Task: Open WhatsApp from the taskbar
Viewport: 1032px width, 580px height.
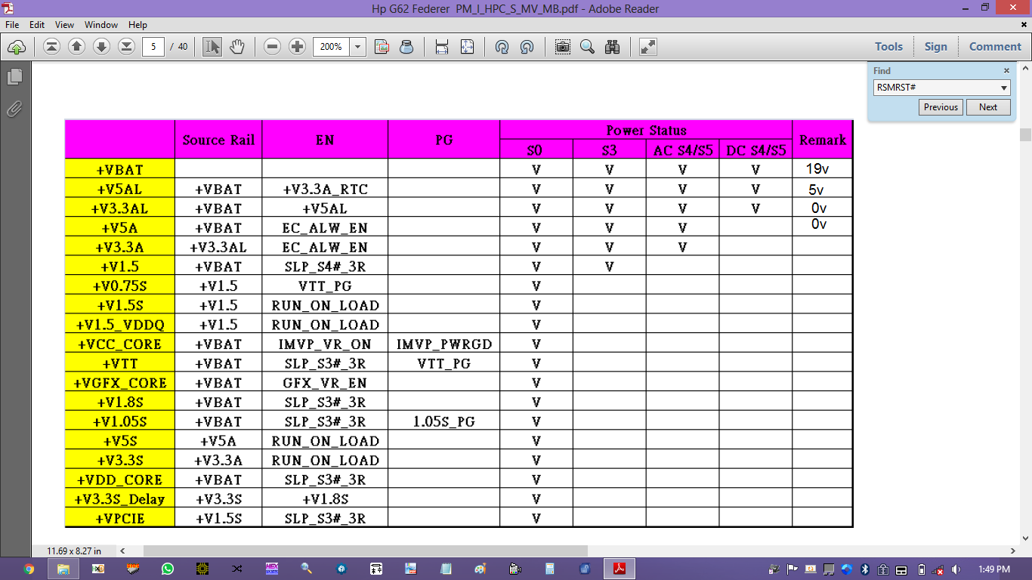Action: pos(167,569)
